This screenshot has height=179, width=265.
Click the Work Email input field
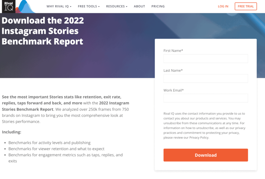point(206,98)
